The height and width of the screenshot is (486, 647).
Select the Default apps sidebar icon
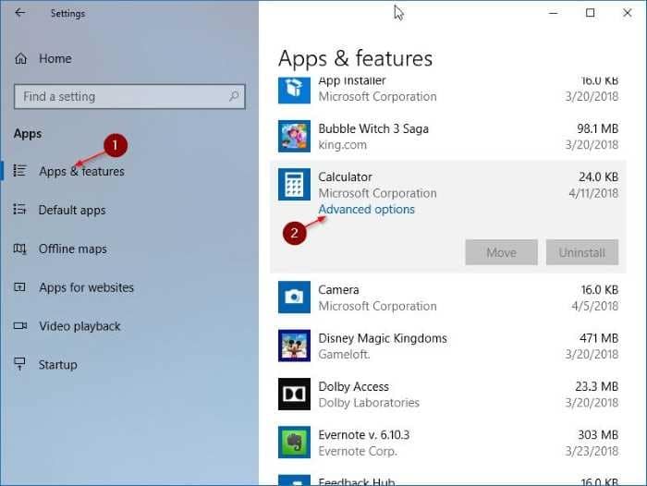pyautogui.click(x=19, y=209)
